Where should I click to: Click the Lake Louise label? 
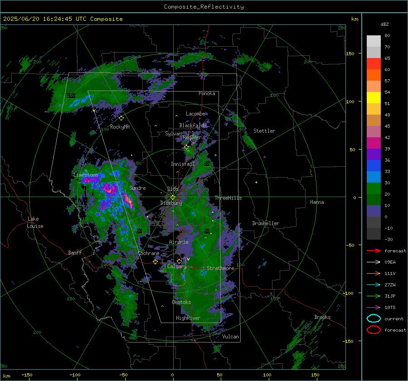pyautogui.click(x=35, y=222)
